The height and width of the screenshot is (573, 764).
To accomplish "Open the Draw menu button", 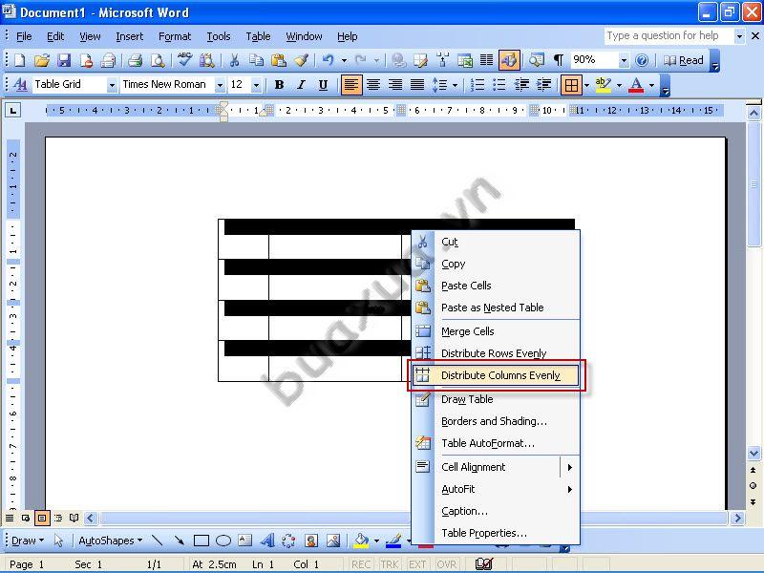I will coord(28,541).
